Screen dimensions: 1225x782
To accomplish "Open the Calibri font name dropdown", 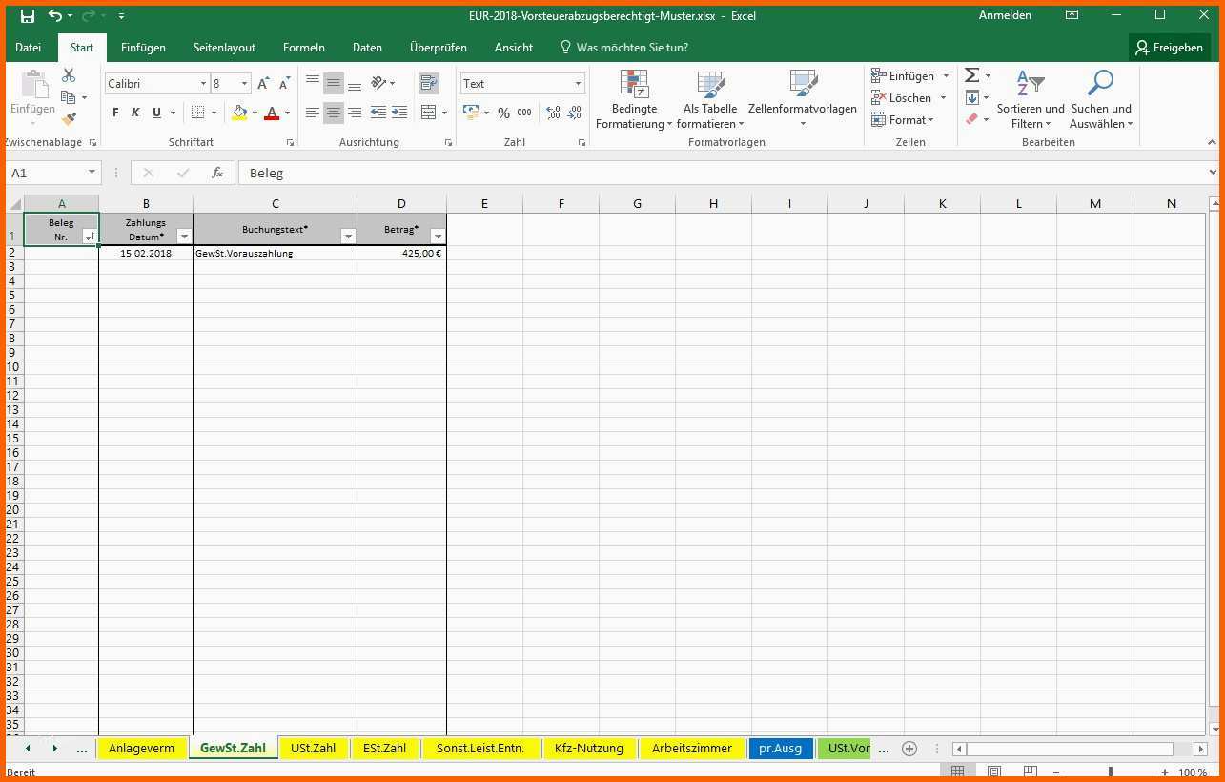I will click(x=203, y=84).
